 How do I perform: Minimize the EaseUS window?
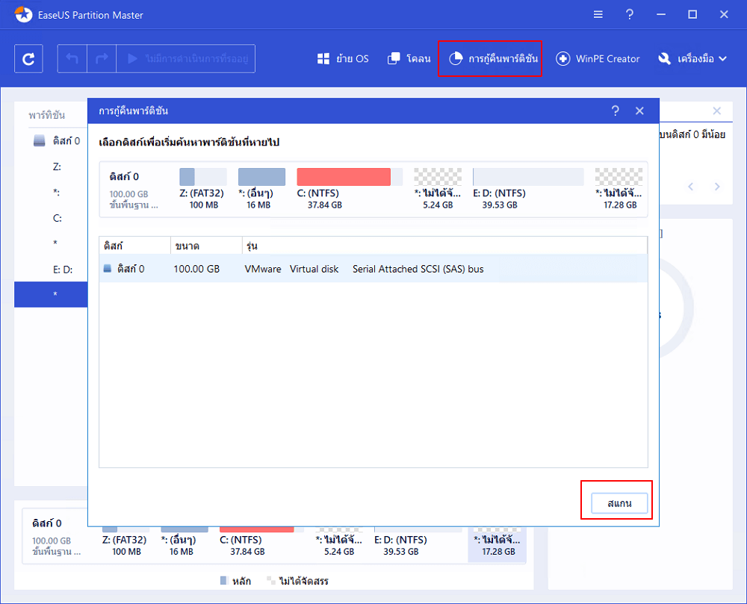pos(661,15)
